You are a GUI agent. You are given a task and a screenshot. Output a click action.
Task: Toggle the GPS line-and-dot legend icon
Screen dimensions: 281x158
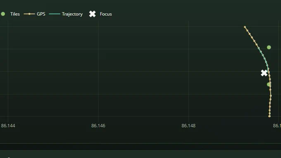pos(29,14)
